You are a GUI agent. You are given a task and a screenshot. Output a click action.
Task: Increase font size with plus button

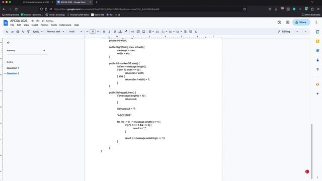[x=98, y=32]
